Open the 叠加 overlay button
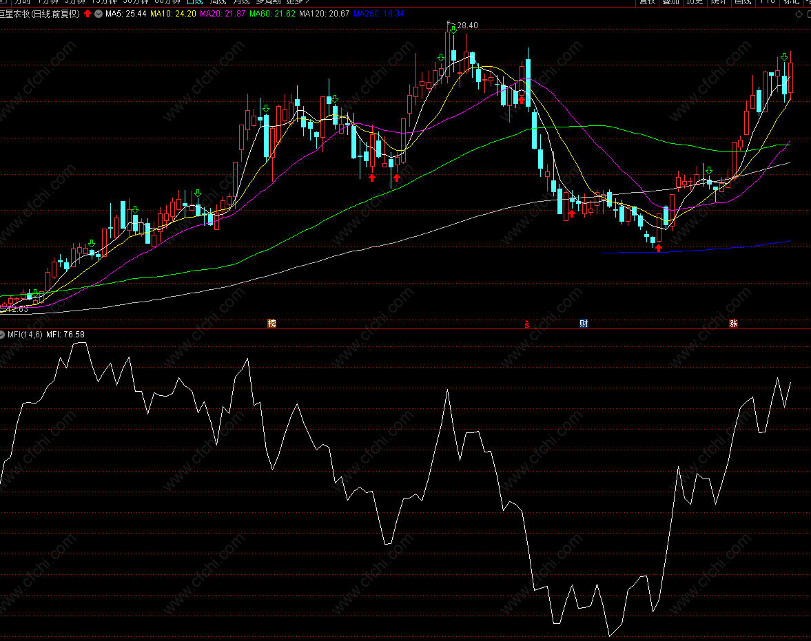The width and height of the screenshot is (811, 641). click(671, 2)
